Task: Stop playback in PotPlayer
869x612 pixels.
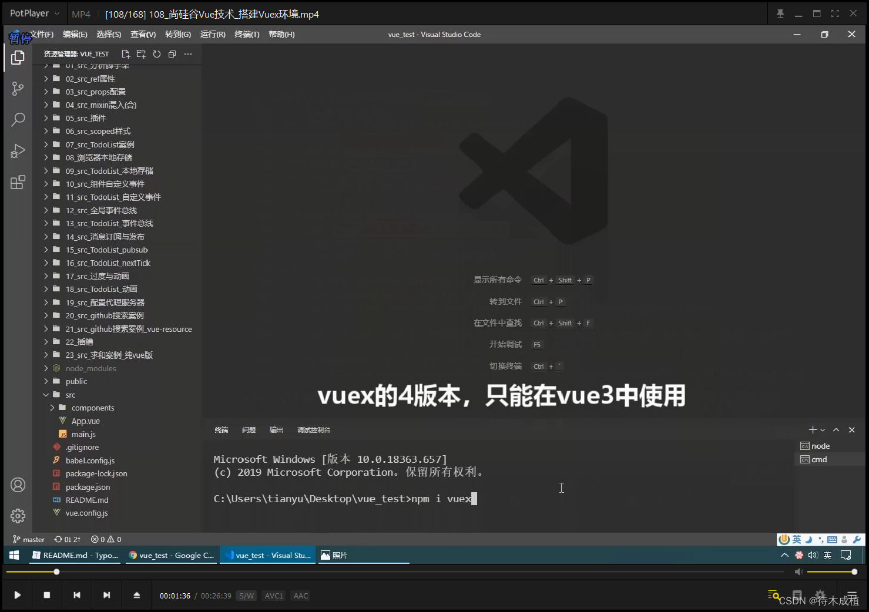Action: click(47, 595)
